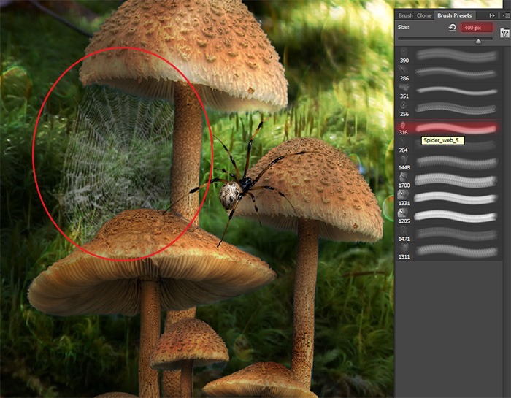The image size is (511, 398).
Task: Choose the 351 brush preset stroke
Action: coord(457,91)
